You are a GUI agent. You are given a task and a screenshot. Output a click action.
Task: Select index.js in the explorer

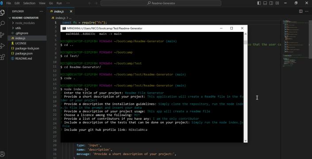pyautogui.click(x=27, y=38)
